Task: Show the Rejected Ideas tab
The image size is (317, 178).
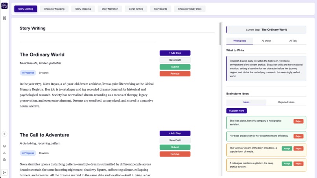Action: coord(286,102)
